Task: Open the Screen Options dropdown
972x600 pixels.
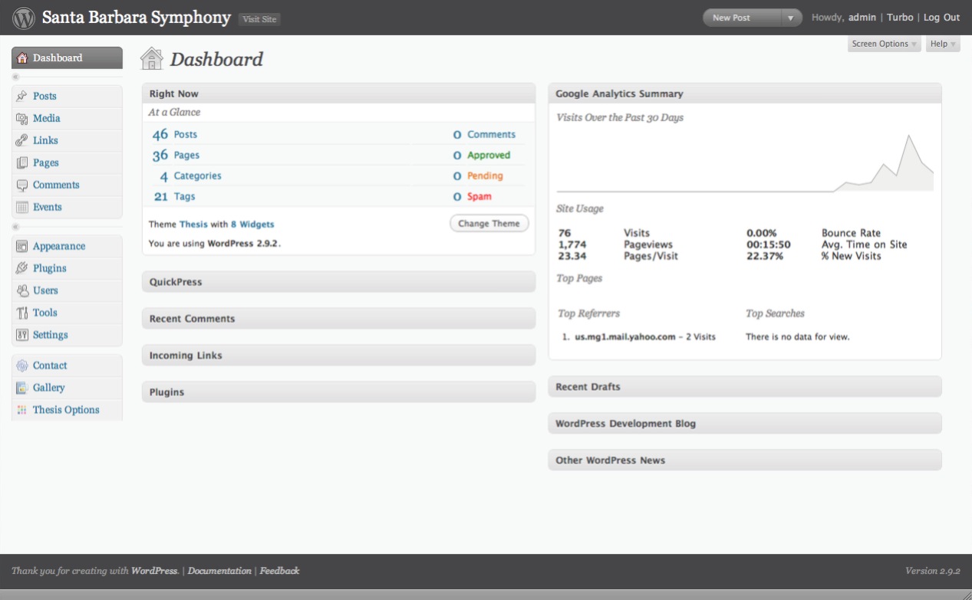Action: [x=885, y=44]
